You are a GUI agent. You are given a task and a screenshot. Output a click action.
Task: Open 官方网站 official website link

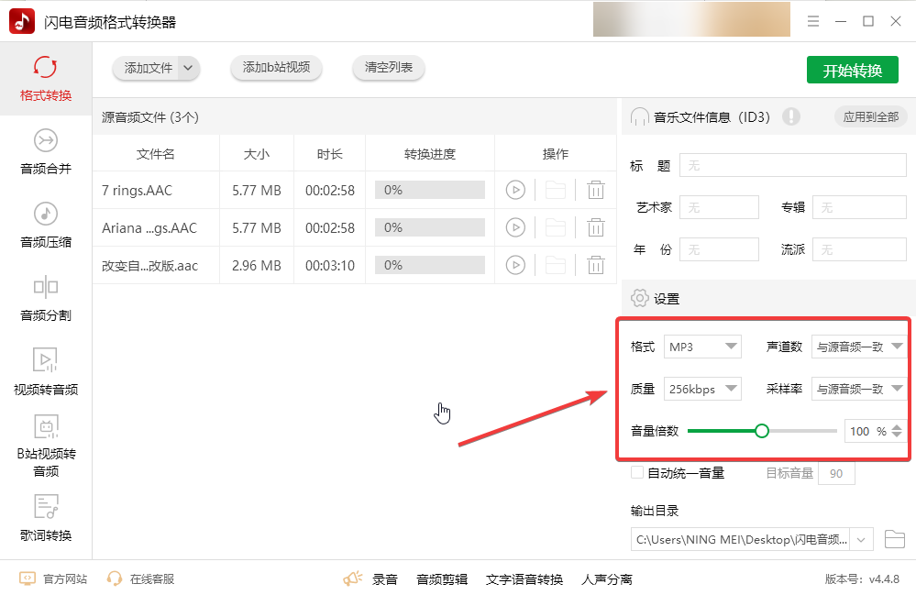(x=53, y=578)
